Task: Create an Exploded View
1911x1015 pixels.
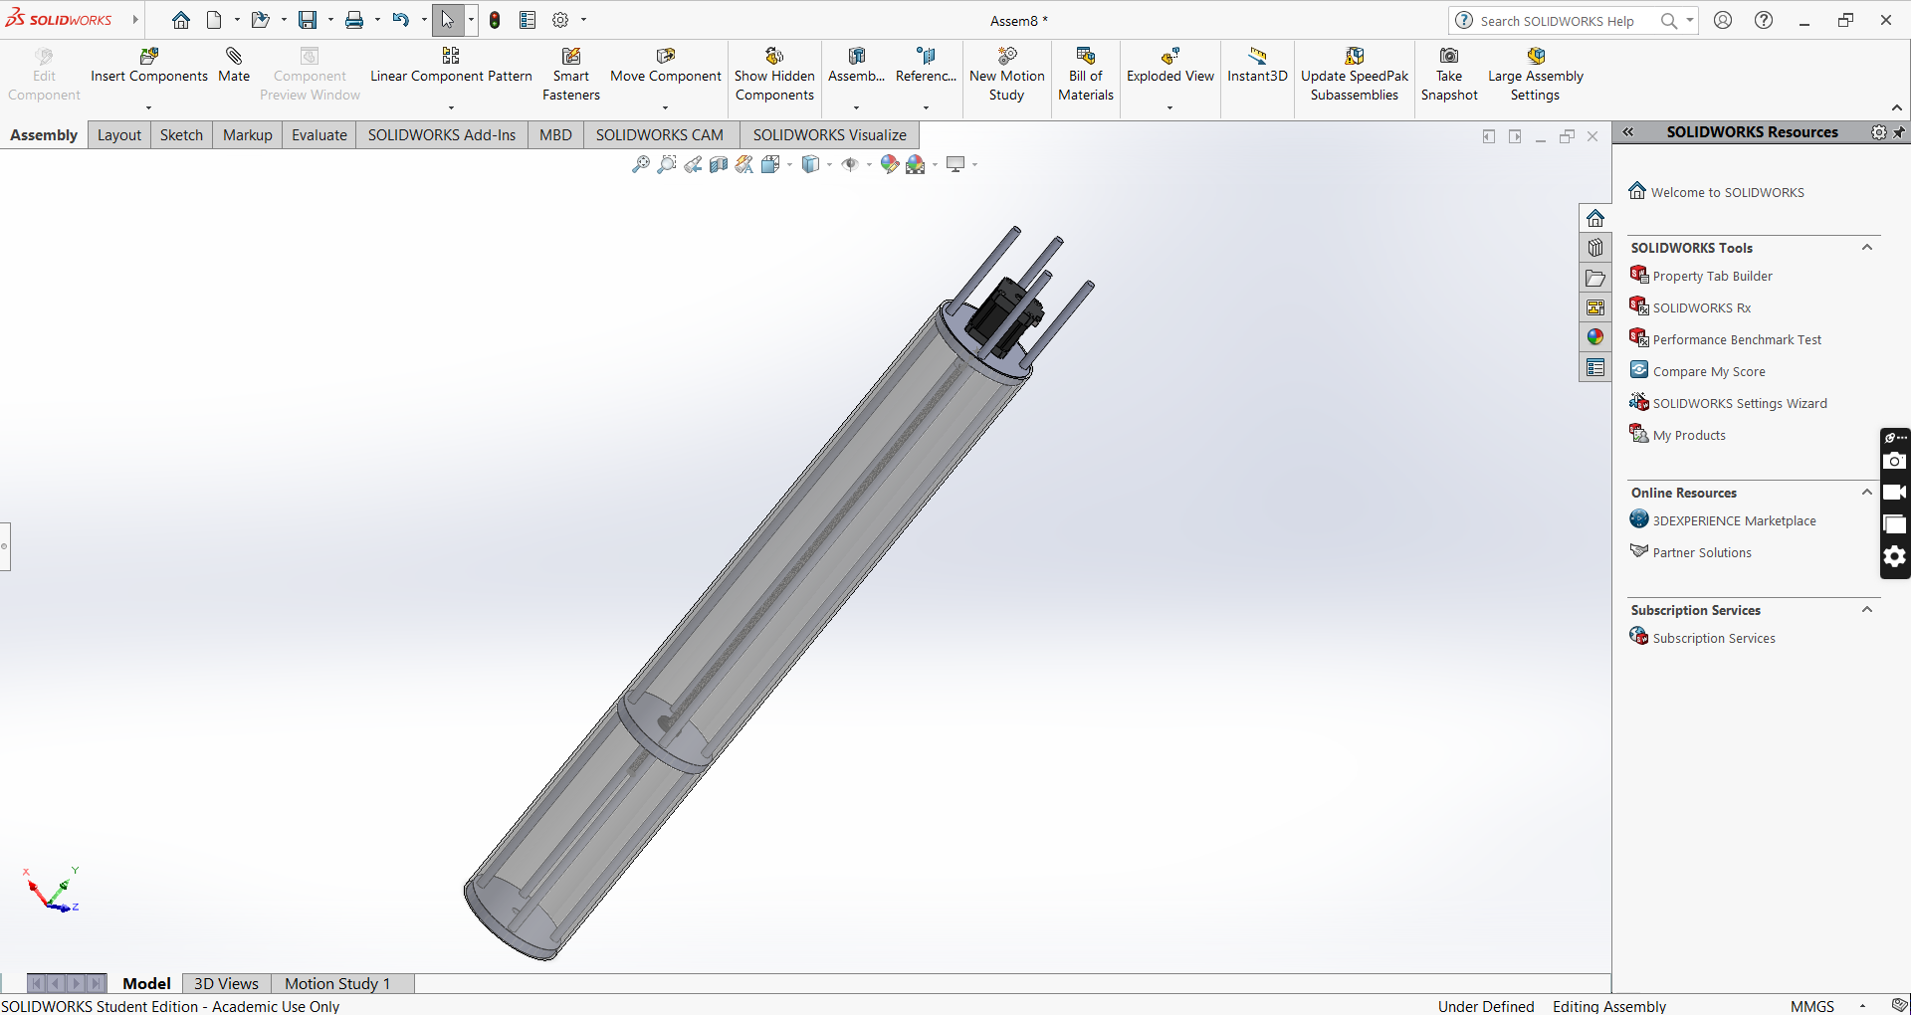Action: point(1170,66)
